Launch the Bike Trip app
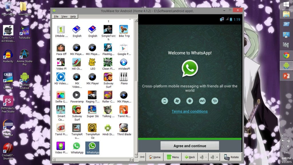293x165 pixels. (124, 30)
